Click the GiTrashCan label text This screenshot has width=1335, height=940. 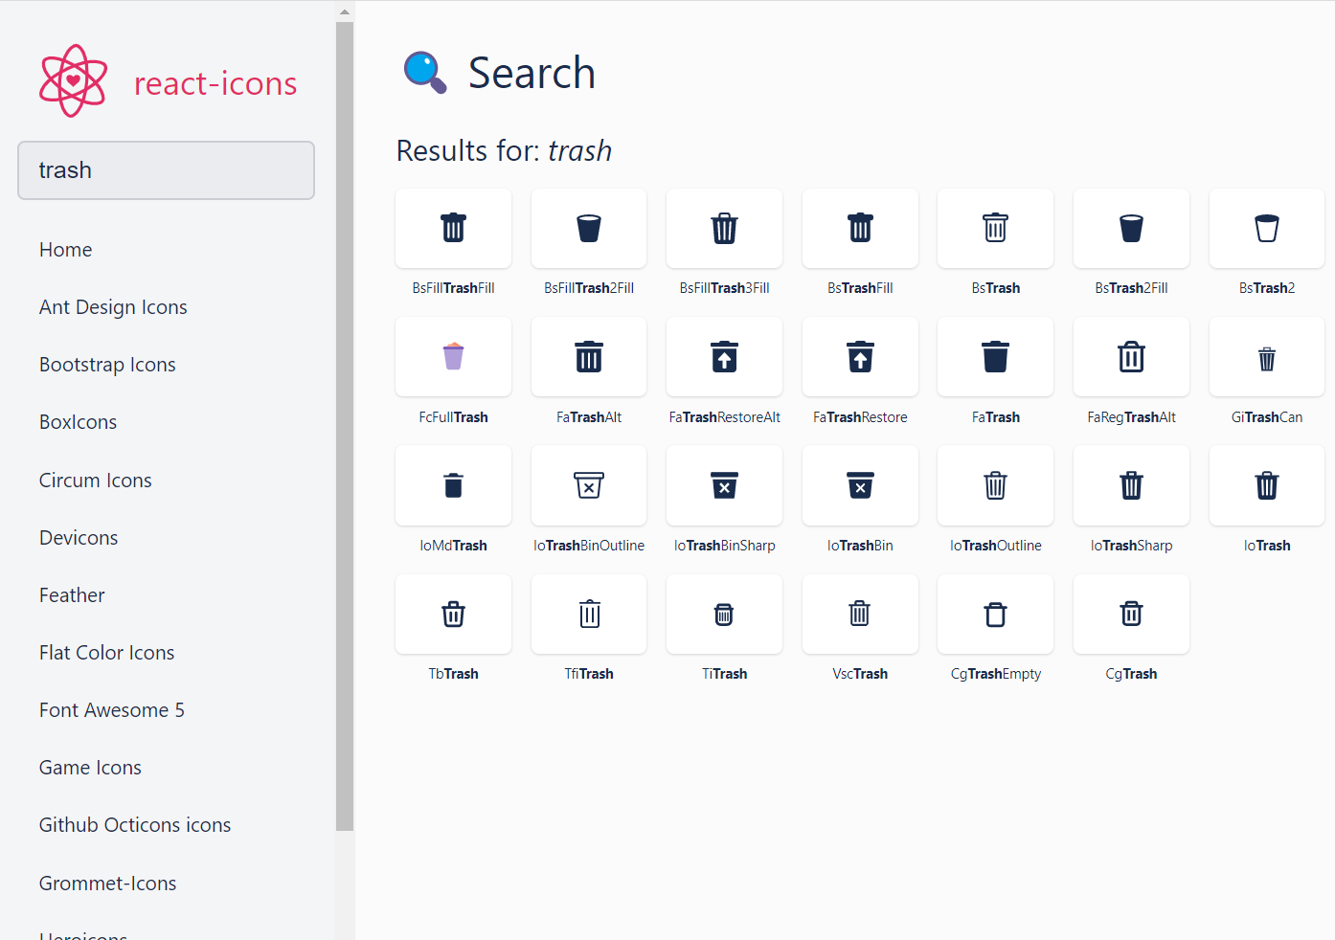[x=1267, y=417]
